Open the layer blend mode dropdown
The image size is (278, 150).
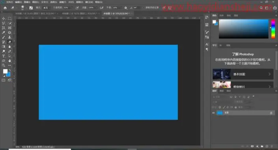click(222, 102)
